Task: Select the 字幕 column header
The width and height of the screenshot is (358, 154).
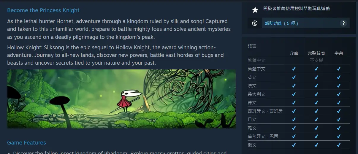Action: click(339, 53)
